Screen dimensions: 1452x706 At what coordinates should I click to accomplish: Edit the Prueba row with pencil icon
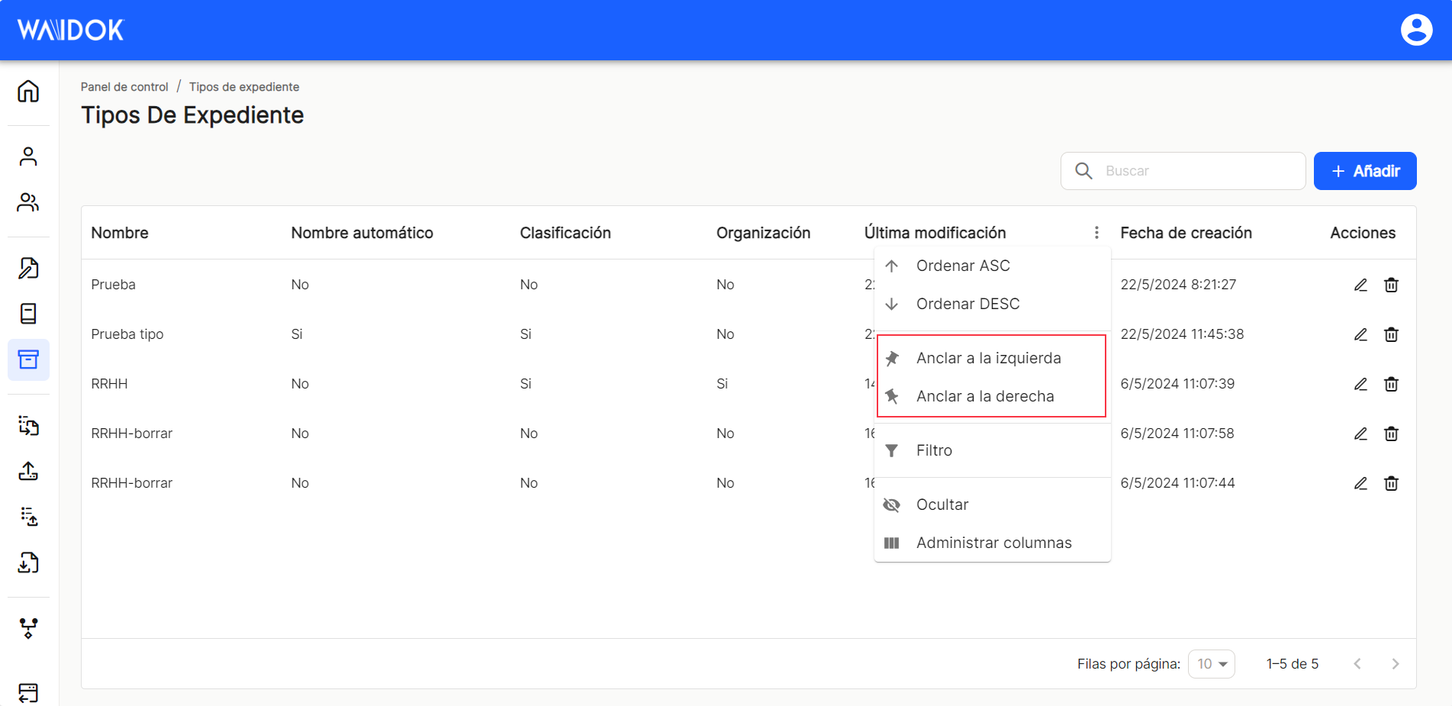coord(1360,285)
